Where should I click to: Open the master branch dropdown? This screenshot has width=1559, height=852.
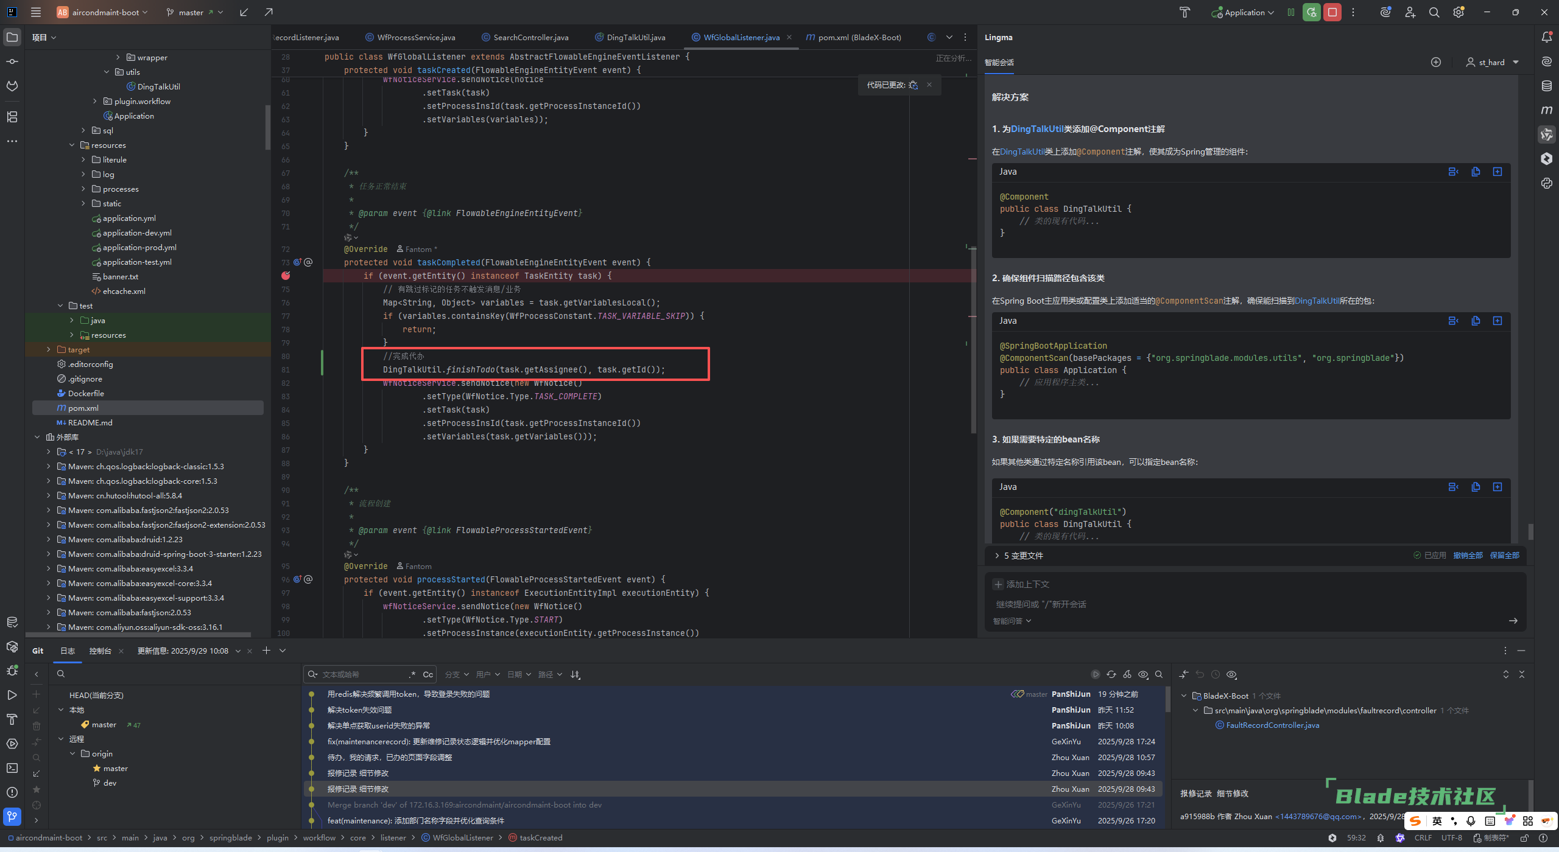click(x=195, y=12)
